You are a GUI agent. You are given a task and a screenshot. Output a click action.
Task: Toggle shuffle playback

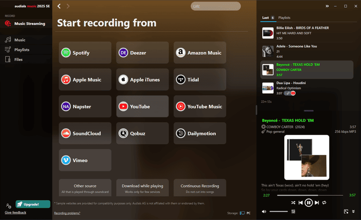point(293,203)
